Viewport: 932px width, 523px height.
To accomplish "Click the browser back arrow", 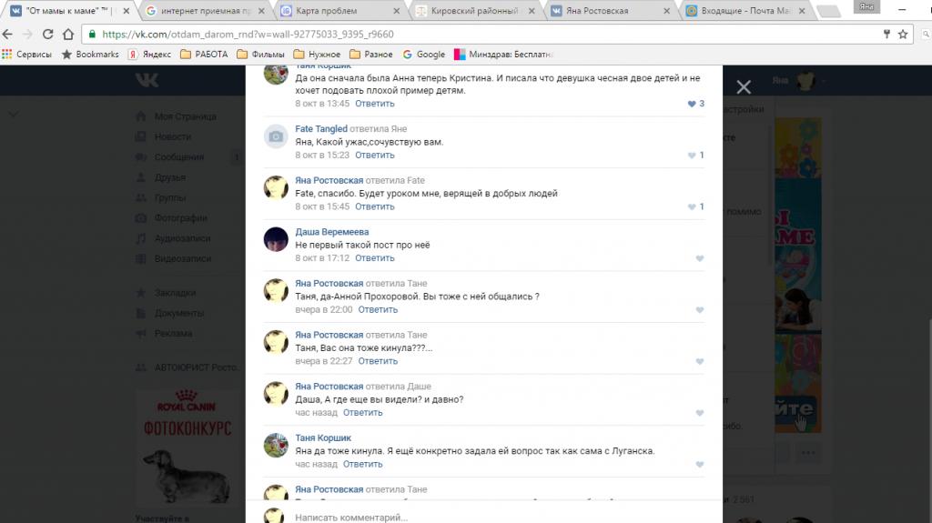I will click(7, 35).
